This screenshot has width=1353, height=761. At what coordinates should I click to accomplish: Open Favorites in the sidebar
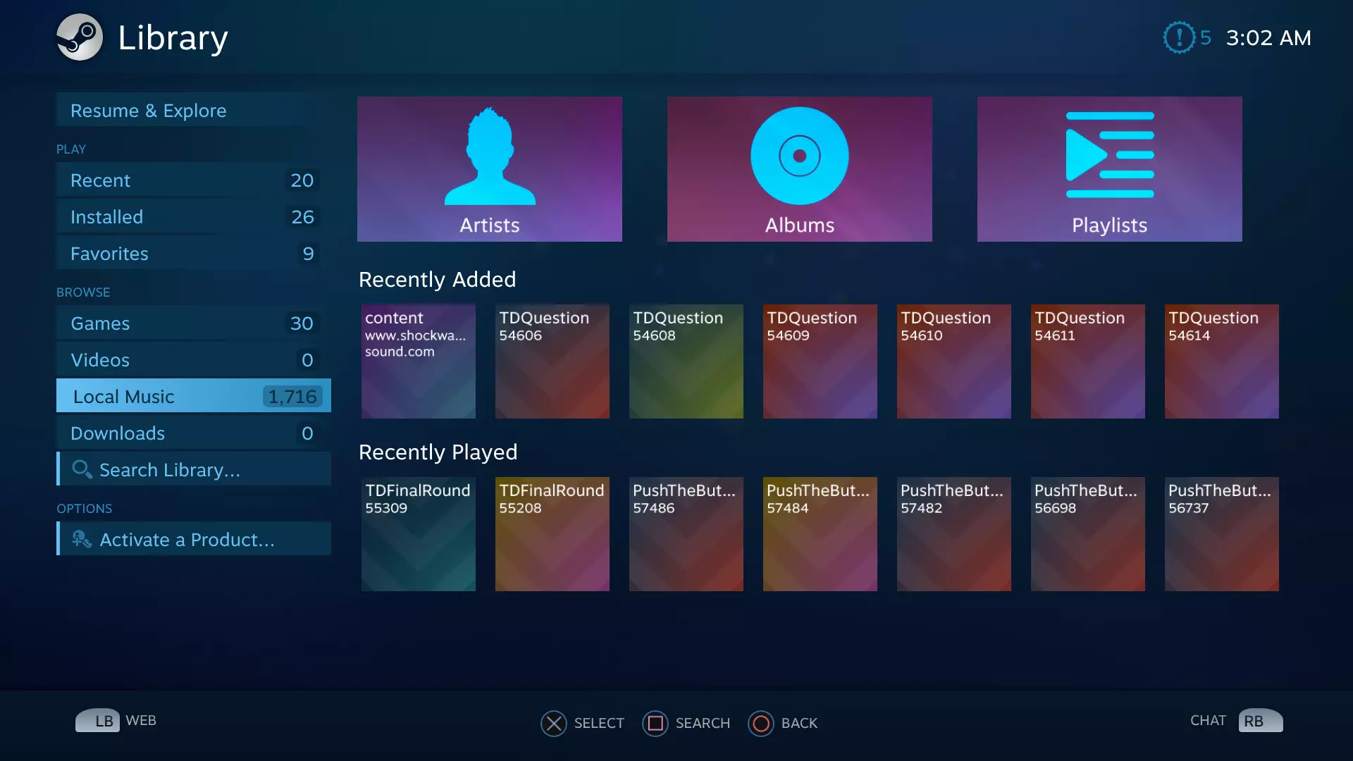tap(187, 254)
